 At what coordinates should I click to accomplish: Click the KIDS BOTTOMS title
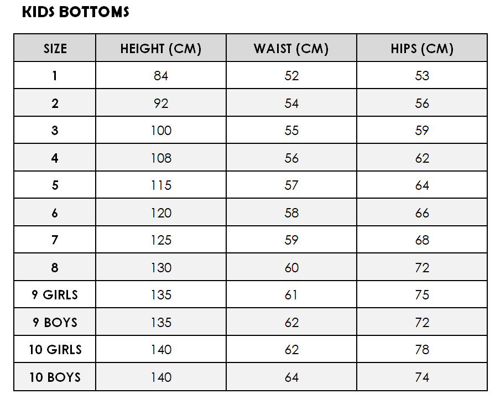(x=75, y=12)
